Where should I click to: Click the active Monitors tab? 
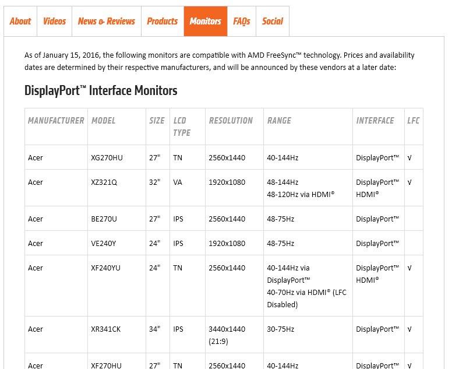(206, 22)
